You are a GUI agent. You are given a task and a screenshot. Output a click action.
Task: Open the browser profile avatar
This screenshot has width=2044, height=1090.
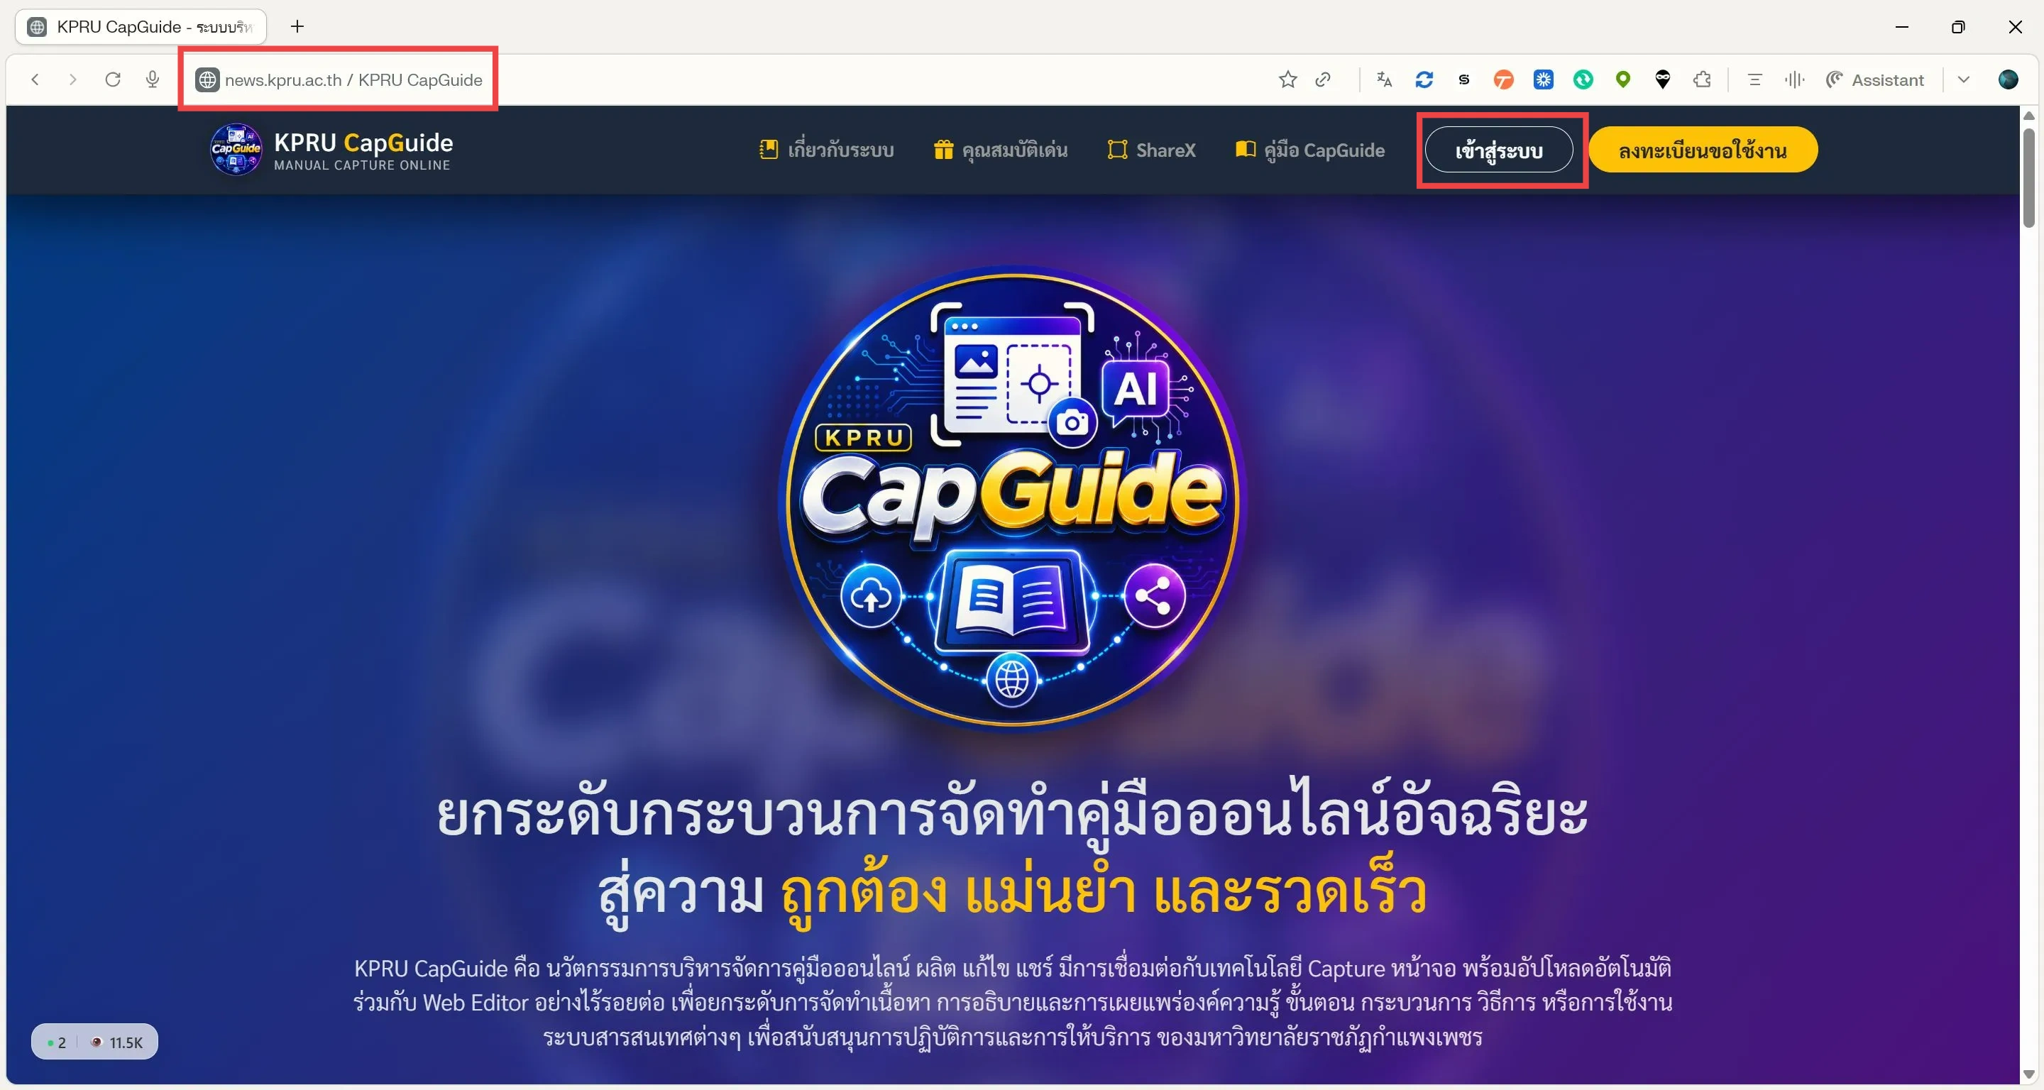pyautogui.click(x=2009, y=79)
